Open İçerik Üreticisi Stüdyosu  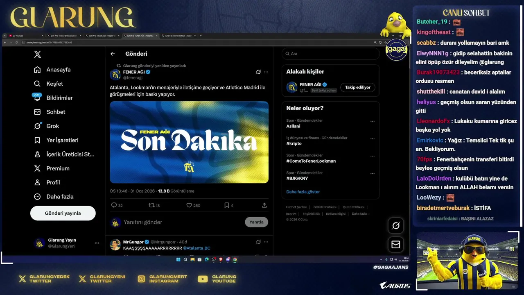[x=64, y=154]
